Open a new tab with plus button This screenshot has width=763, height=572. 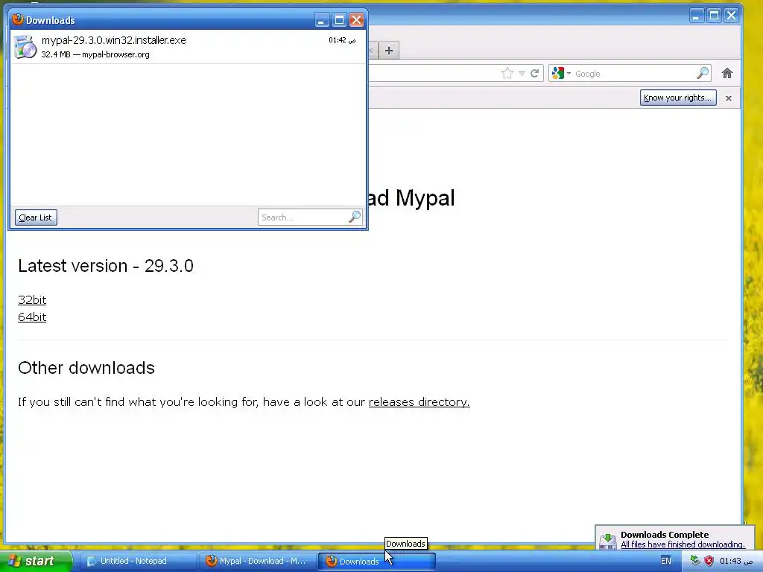(x=389, y=51)
